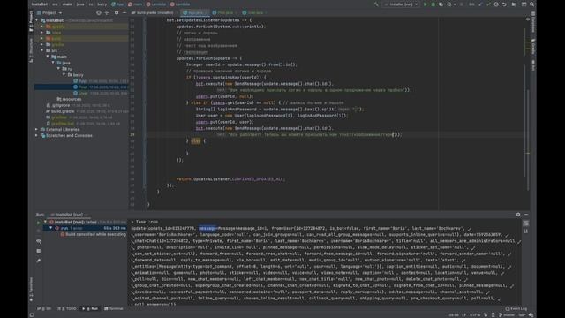
Task: Click the pin icon in Run panel
Action: (39, 261)
